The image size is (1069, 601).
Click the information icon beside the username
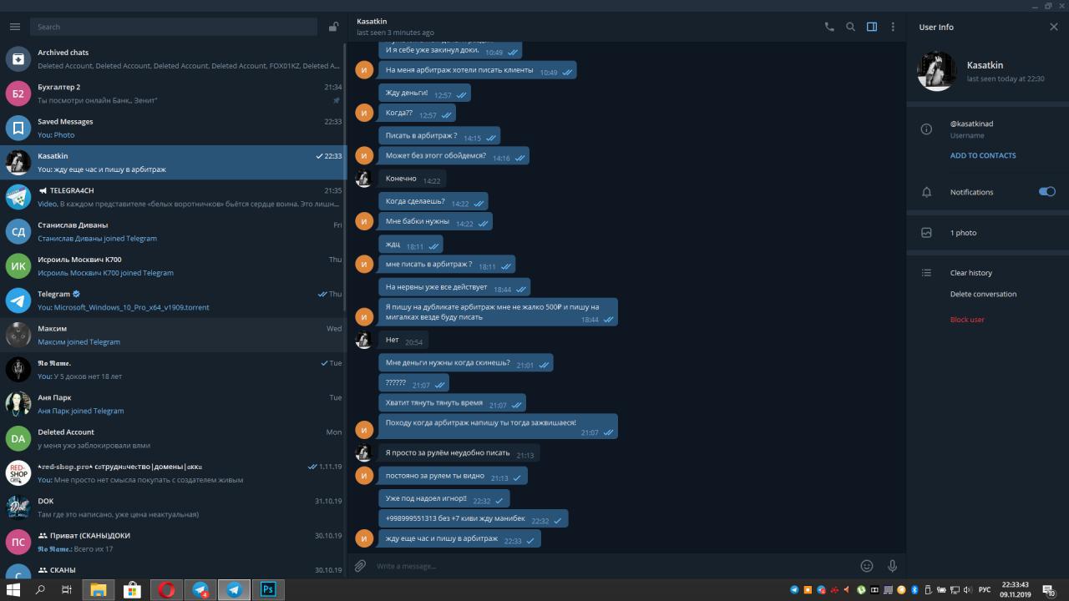pos(926,129)
